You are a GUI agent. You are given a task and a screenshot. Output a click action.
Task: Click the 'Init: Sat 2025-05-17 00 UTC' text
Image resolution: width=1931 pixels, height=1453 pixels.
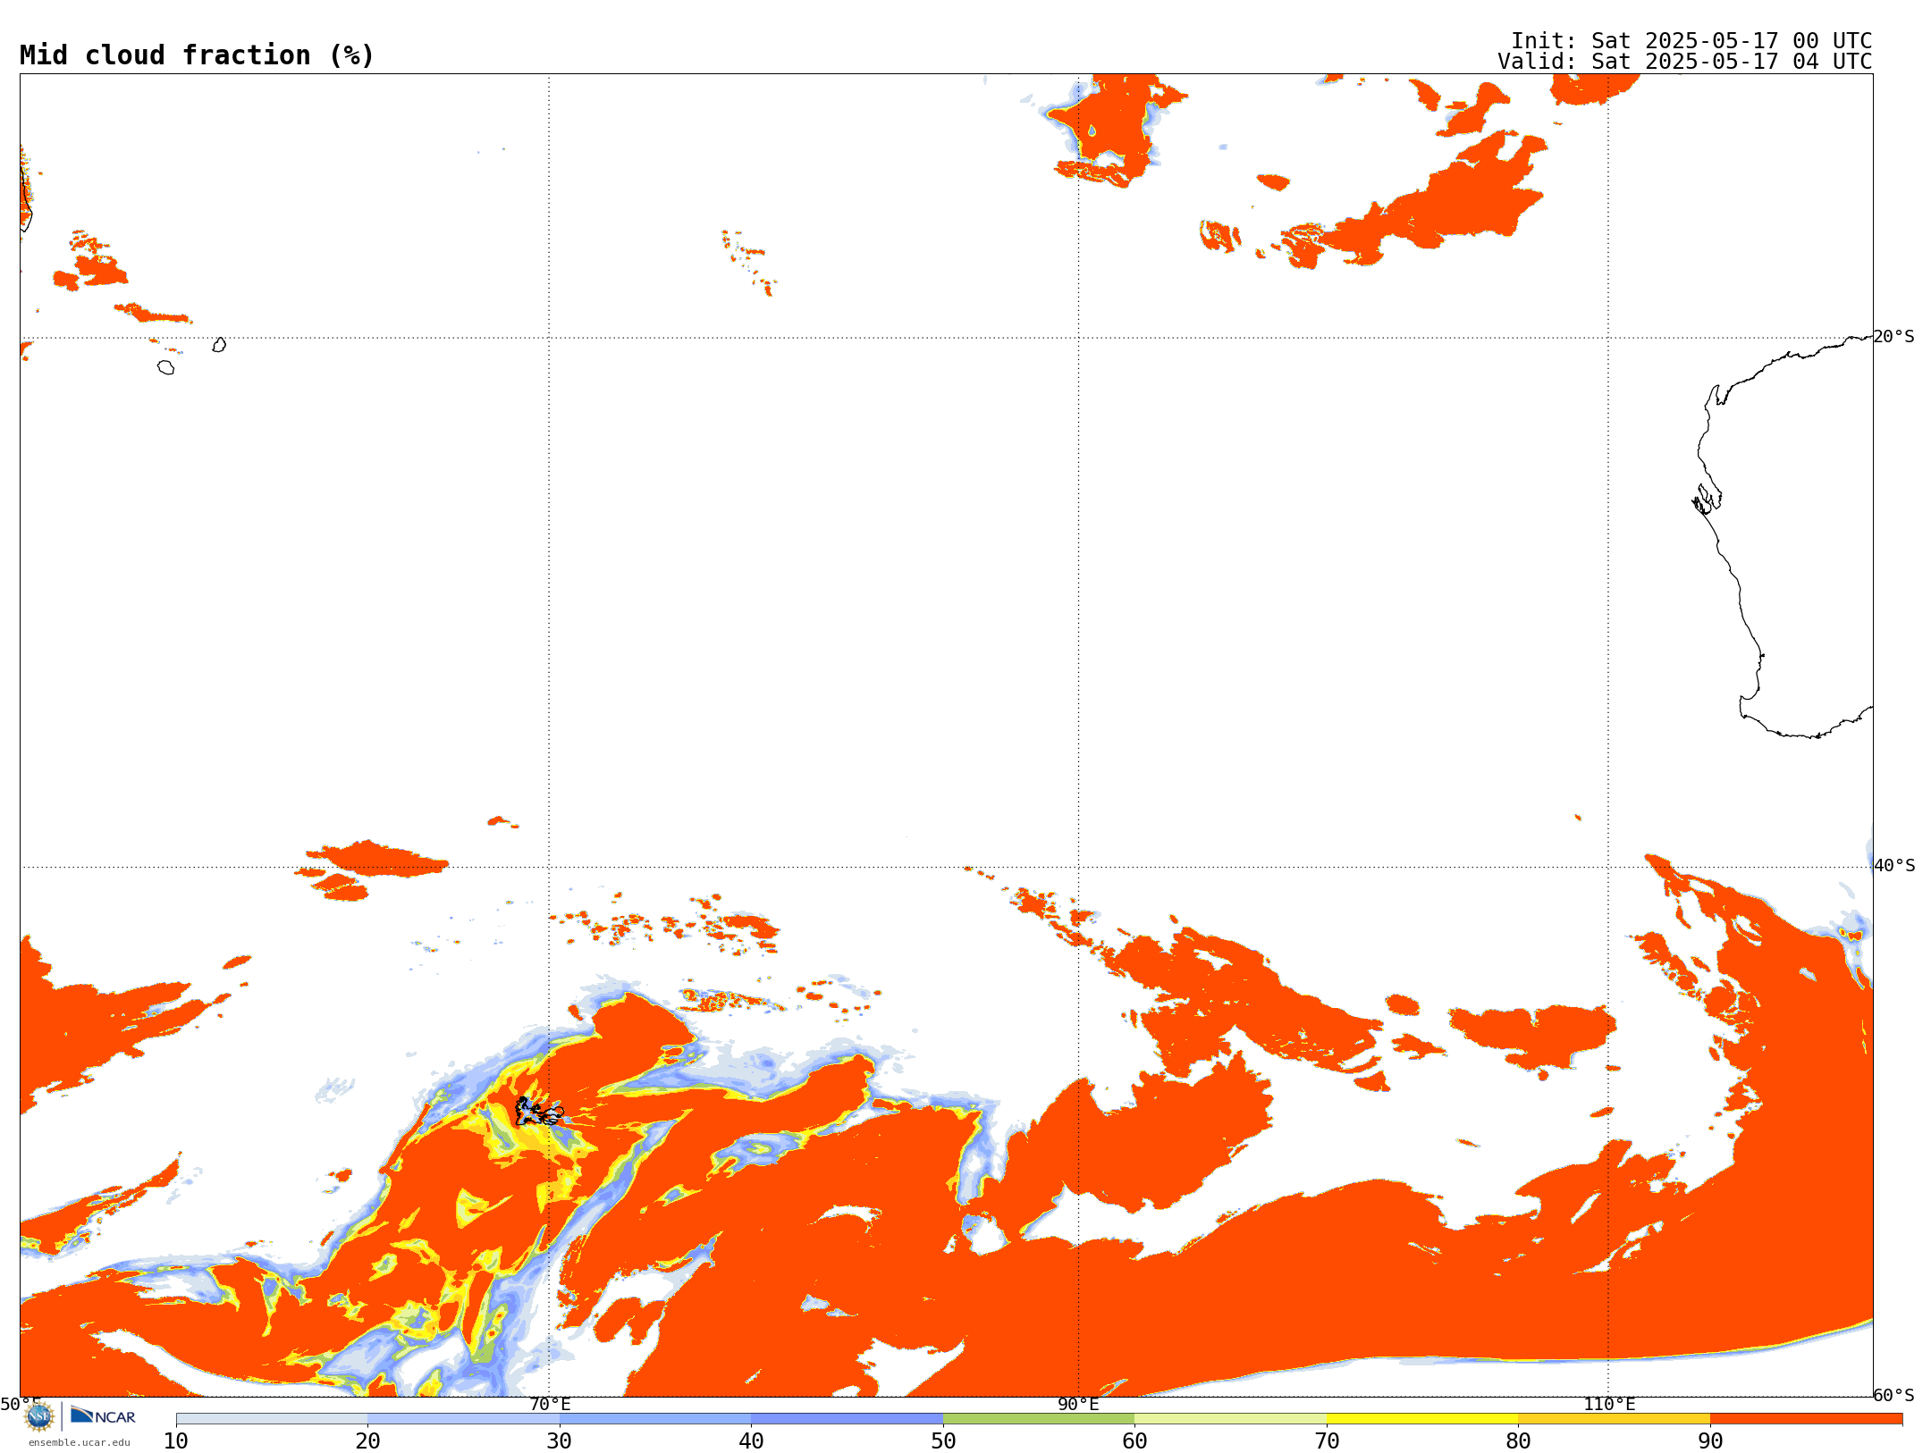click(1691, 41)
